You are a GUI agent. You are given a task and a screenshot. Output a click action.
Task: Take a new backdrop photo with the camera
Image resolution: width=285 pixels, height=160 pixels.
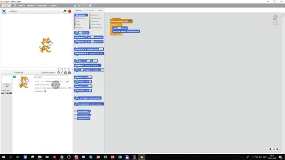pos(11,93)
